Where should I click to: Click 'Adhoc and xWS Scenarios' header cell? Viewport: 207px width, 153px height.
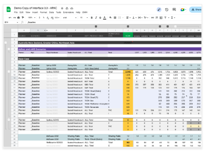pyautogui.click(x=109, y=49)
